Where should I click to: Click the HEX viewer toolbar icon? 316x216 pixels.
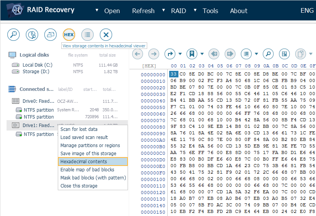tap(69, 35)
